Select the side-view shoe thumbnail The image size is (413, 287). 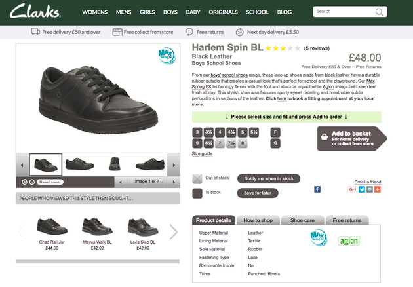pyautogui.click(x=79, y=164)
